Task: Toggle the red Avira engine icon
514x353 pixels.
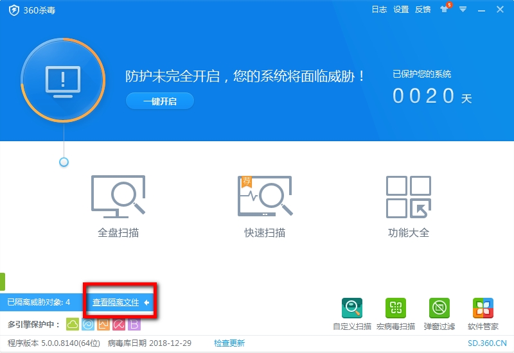Action: tap(119, 324)
